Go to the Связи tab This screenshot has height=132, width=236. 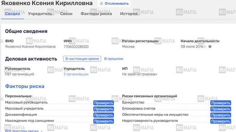pyautogui.click(x=66, y=14)
